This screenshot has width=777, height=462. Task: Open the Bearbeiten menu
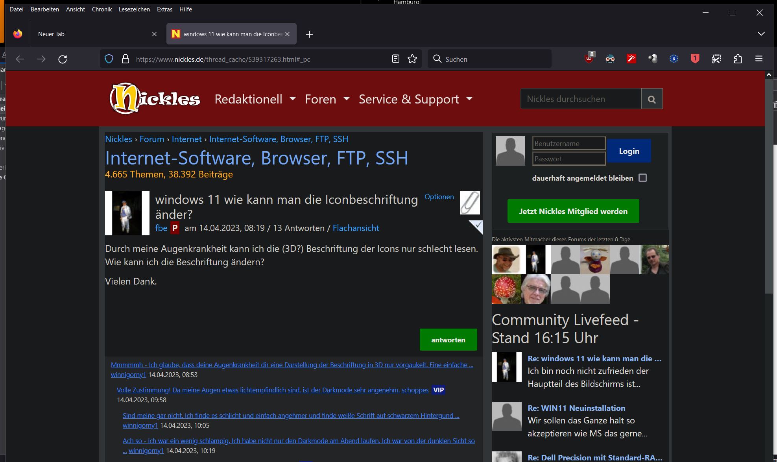point(45,9)
